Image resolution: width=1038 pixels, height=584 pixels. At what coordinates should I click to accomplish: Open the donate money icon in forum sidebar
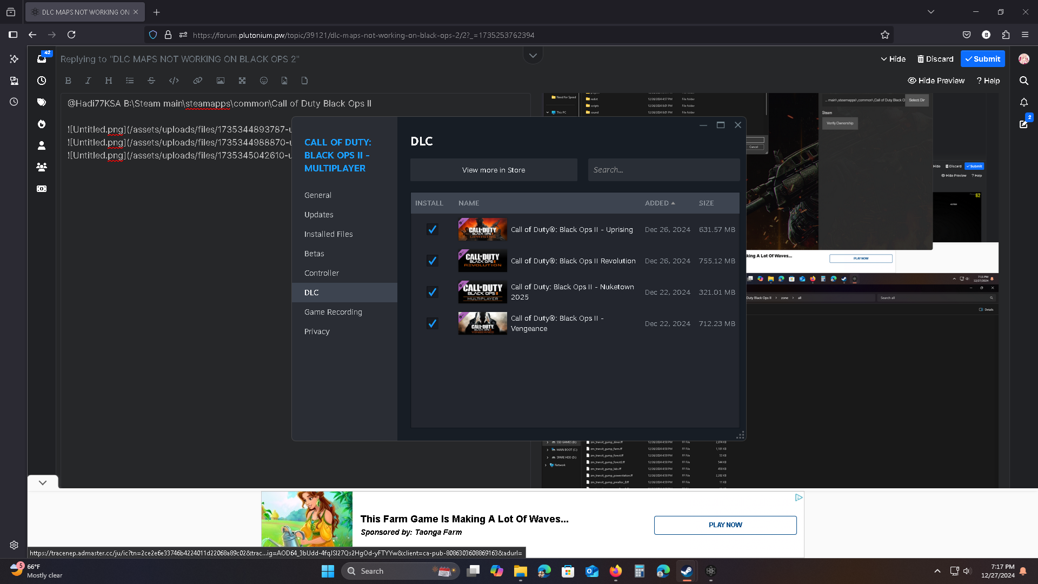pos(42,189)
